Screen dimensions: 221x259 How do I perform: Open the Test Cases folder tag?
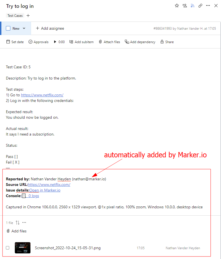[x=15, y=15]
